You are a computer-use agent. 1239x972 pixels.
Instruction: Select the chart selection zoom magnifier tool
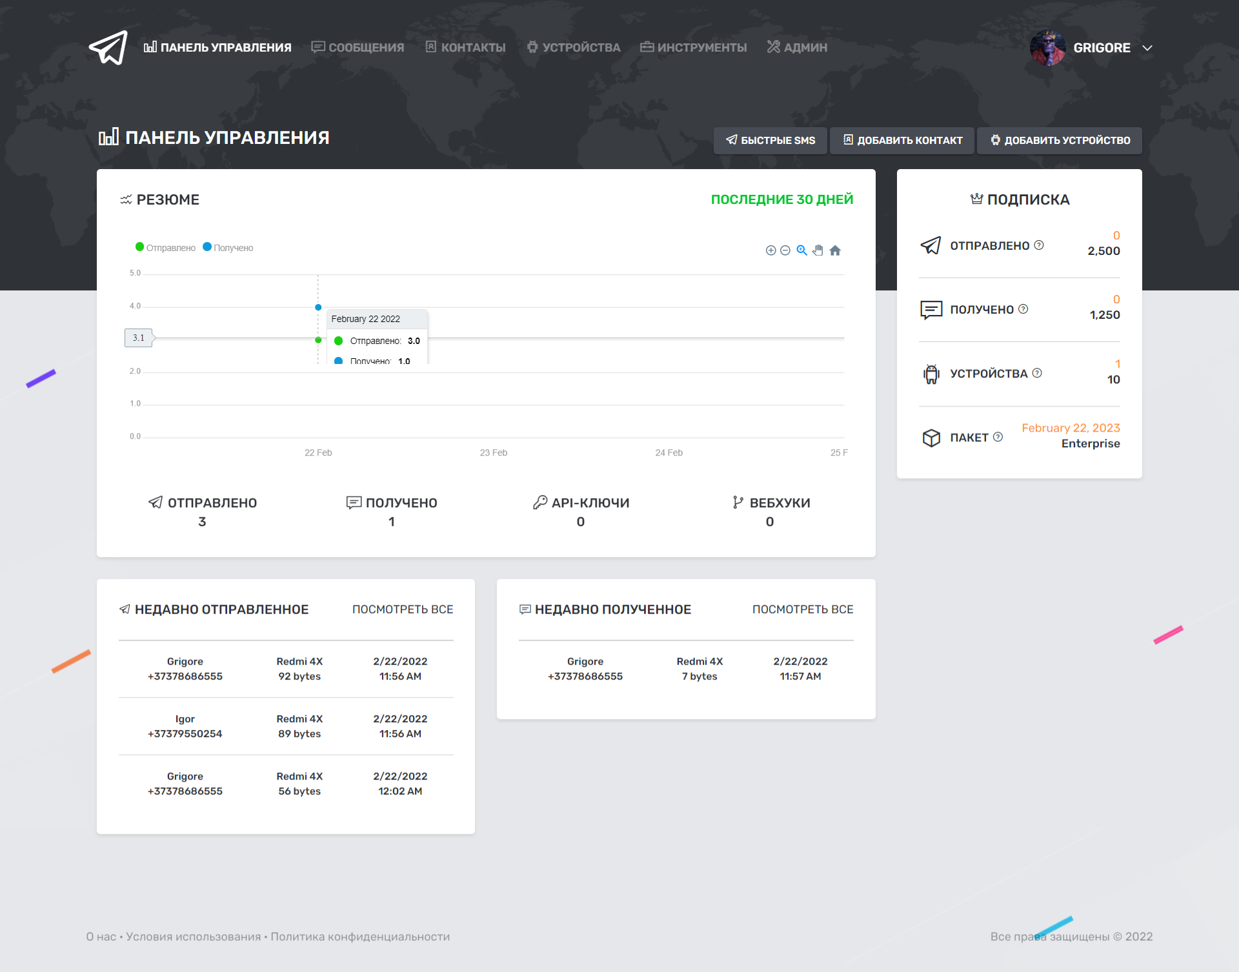(801, 250)
